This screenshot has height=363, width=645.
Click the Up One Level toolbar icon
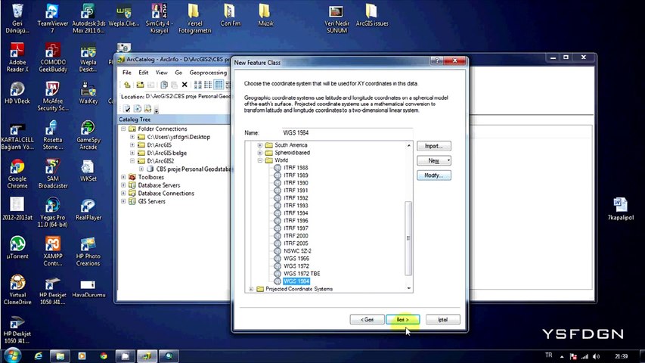tap(128, 85)
